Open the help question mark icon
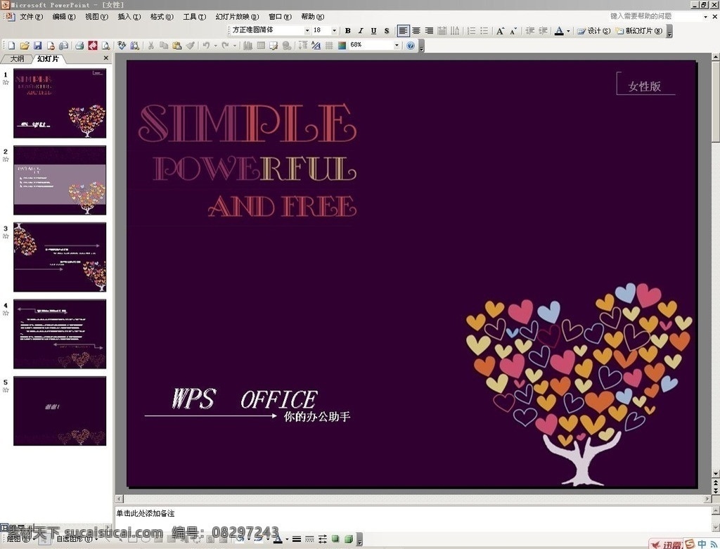Viewport: 720px width, 549px height. point(411,46)
